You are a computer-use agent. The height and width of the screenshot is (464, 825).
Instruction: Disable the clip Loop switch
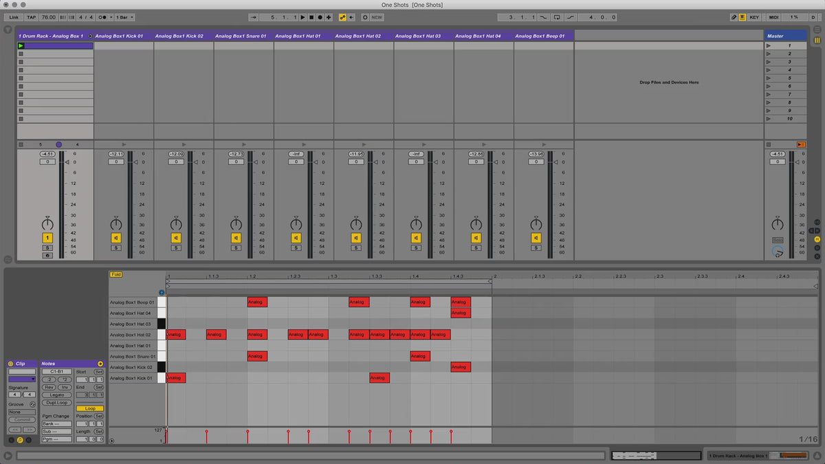tap(90, 408)
